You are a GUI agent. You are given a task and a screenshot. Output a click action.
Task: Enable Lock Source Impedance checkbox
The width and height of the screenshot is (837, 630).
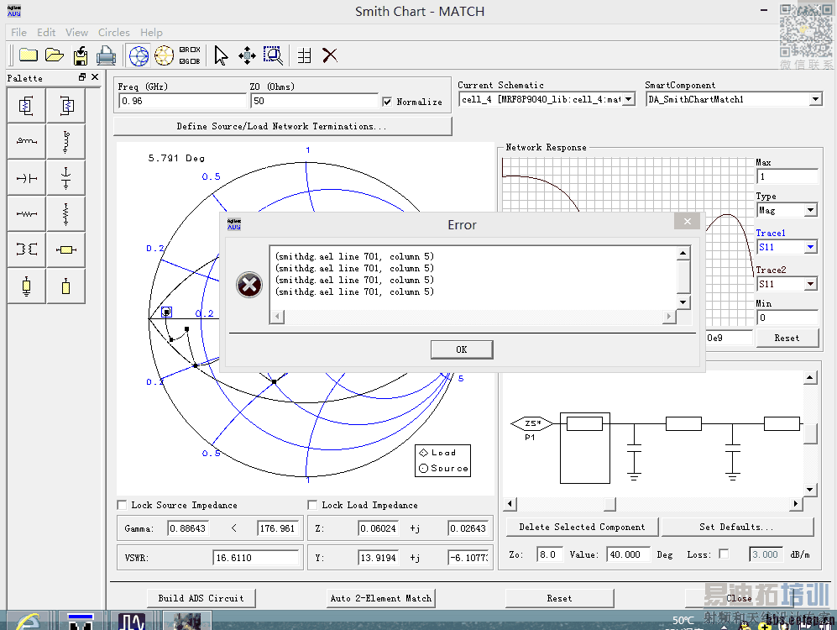[123, 505]
